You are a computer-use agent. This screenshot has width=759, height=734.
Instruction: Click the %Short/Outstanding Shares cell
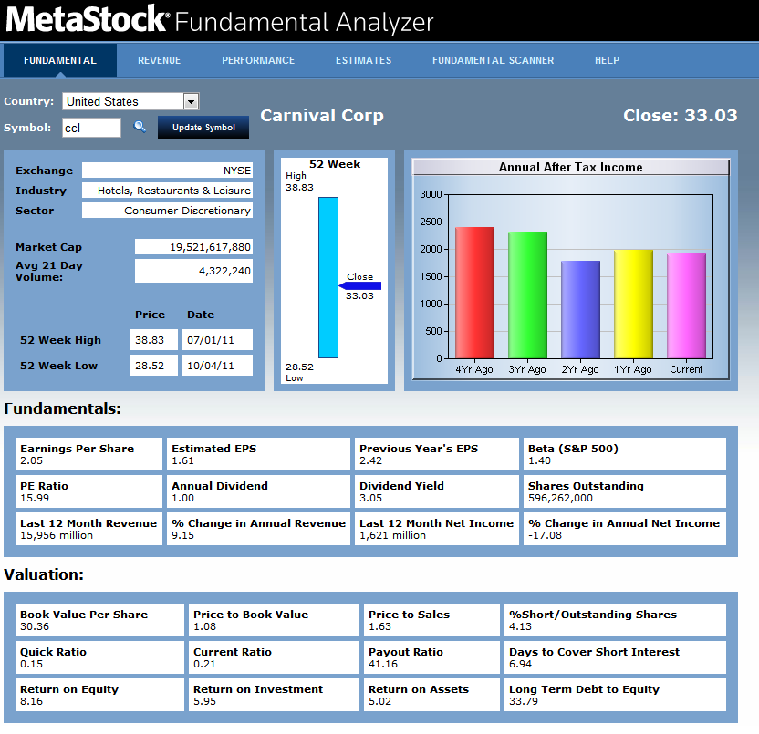point(615,620)
